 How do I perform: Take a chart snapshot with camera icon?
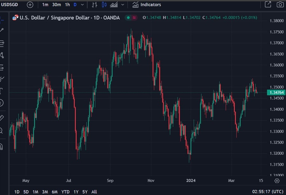coord(280,4)
